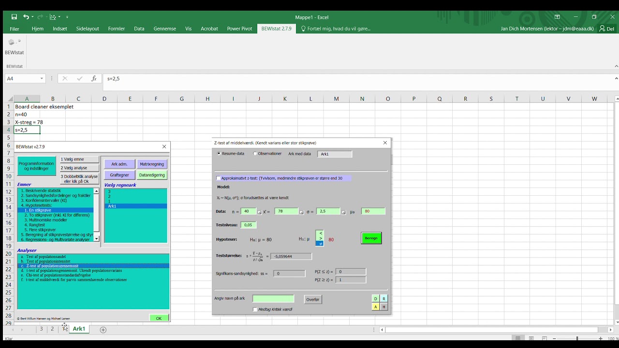619x348 pixels.
Task: Switch to the Power Pivot tab
Action: click(x=239, y=29)
